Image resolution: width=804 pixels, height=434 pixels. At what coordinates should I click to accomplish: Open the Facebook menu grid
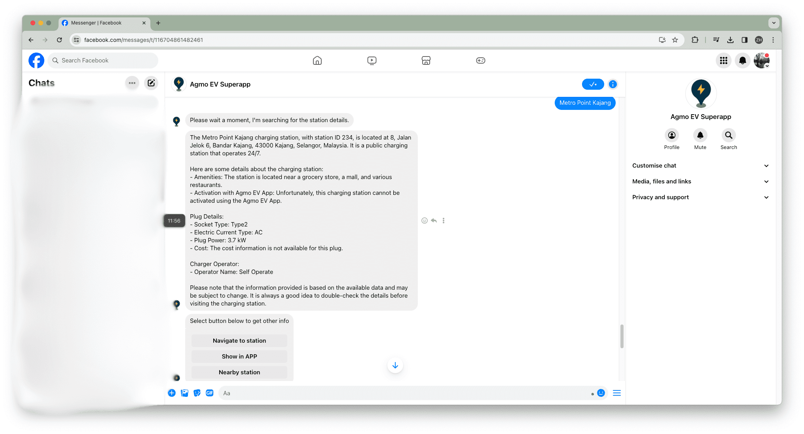[724, 60]
